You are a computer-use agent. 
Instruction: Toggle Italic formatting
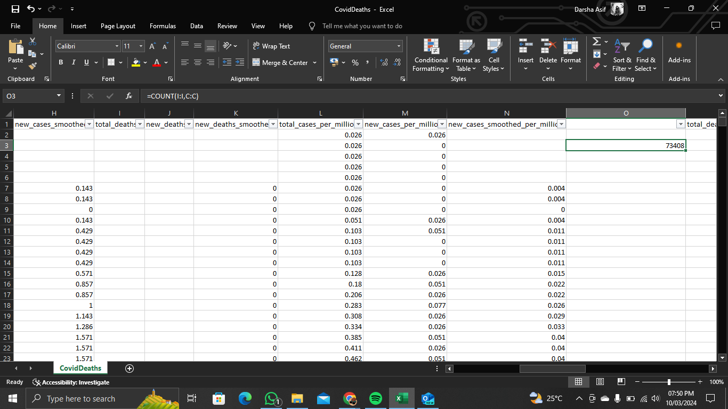click(74, 62)
